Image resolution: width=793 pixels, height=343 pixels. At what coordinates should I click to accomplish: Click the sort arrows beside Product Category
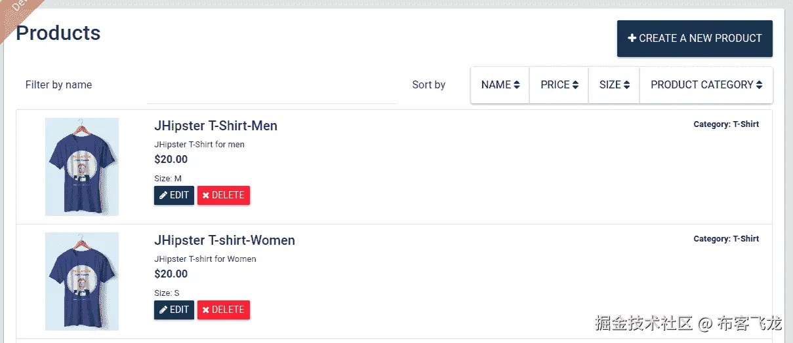[x=759, y=85]
